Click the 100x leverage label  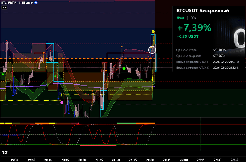pos(193,18)
